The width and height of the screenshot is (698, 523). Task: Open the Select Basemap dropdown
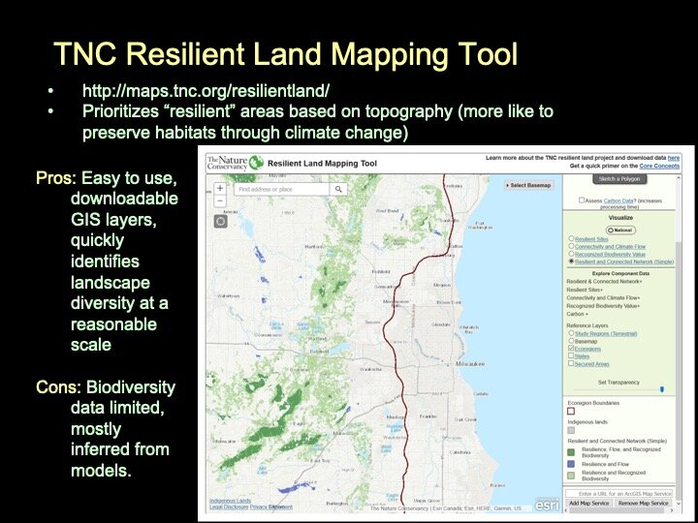tap(528, 185)
